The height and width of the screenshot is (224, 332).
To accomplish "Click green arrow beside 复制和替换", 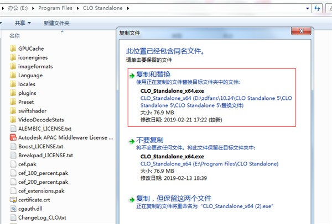I will click(132, 76).
